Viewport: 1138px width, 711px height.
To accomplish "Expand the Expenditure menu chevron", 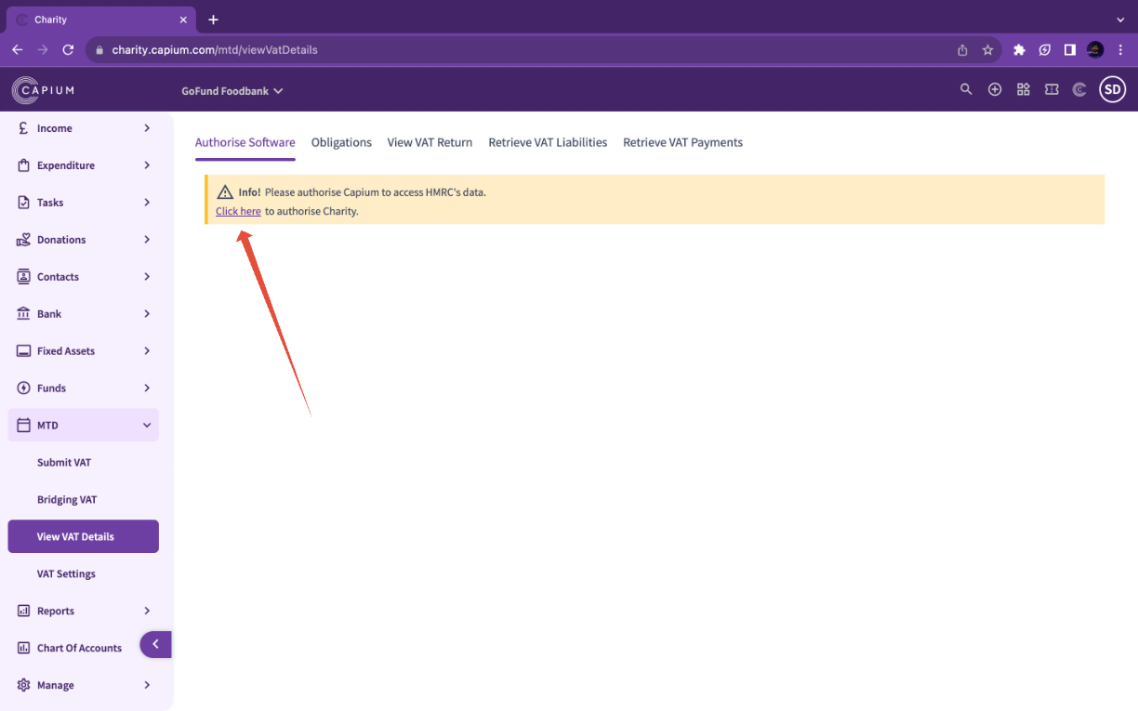I will pyautogui.click(x=147, y=165).
